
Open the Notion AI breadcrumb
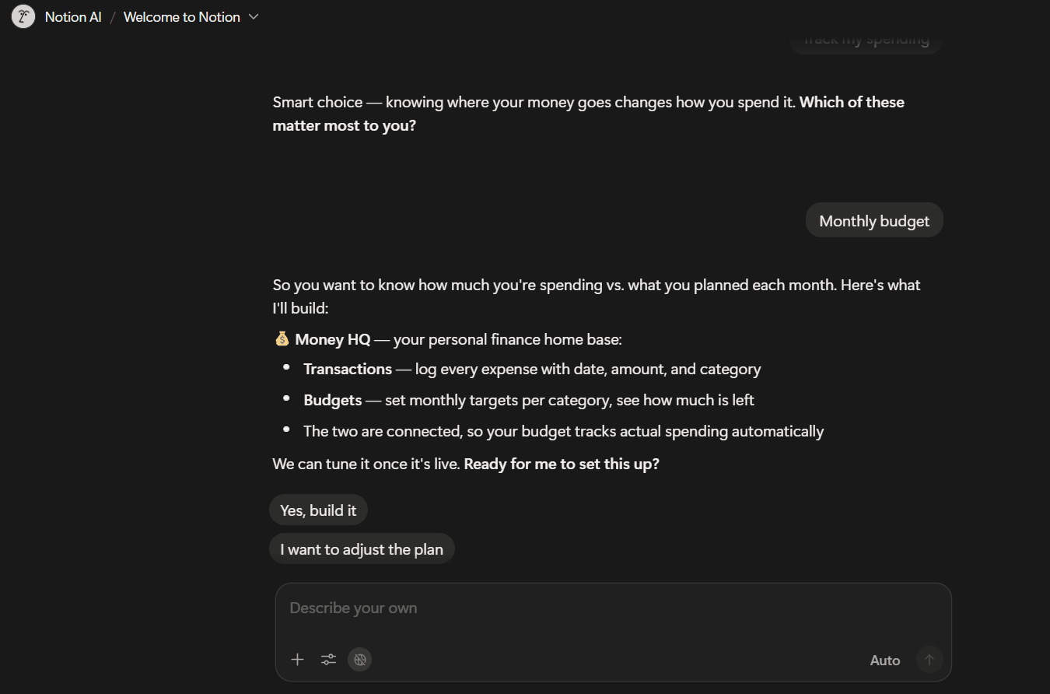73,17
